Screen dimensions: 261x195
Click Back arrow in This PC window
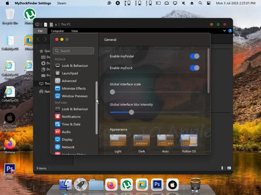pos(38,39)
